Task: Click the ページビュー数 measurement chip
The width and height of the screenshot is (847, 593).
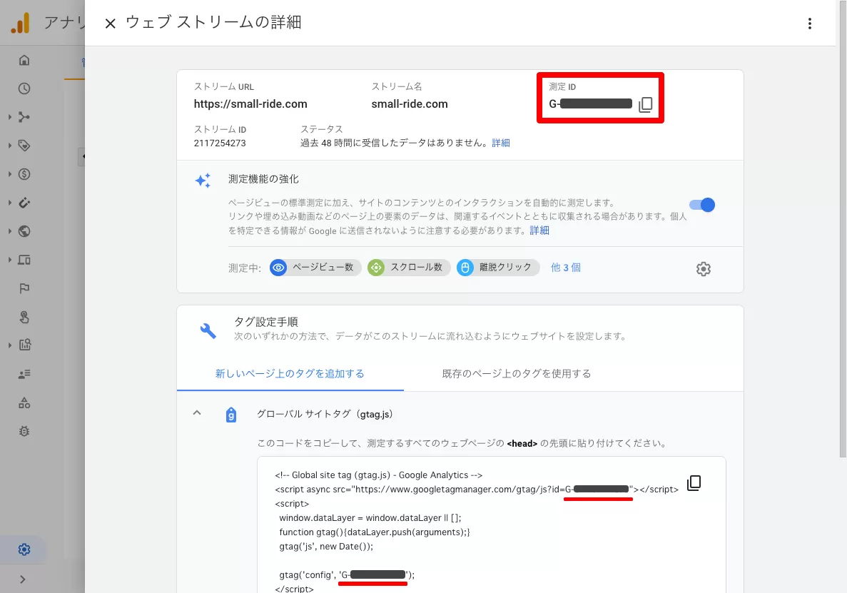Action: point(315,268)
